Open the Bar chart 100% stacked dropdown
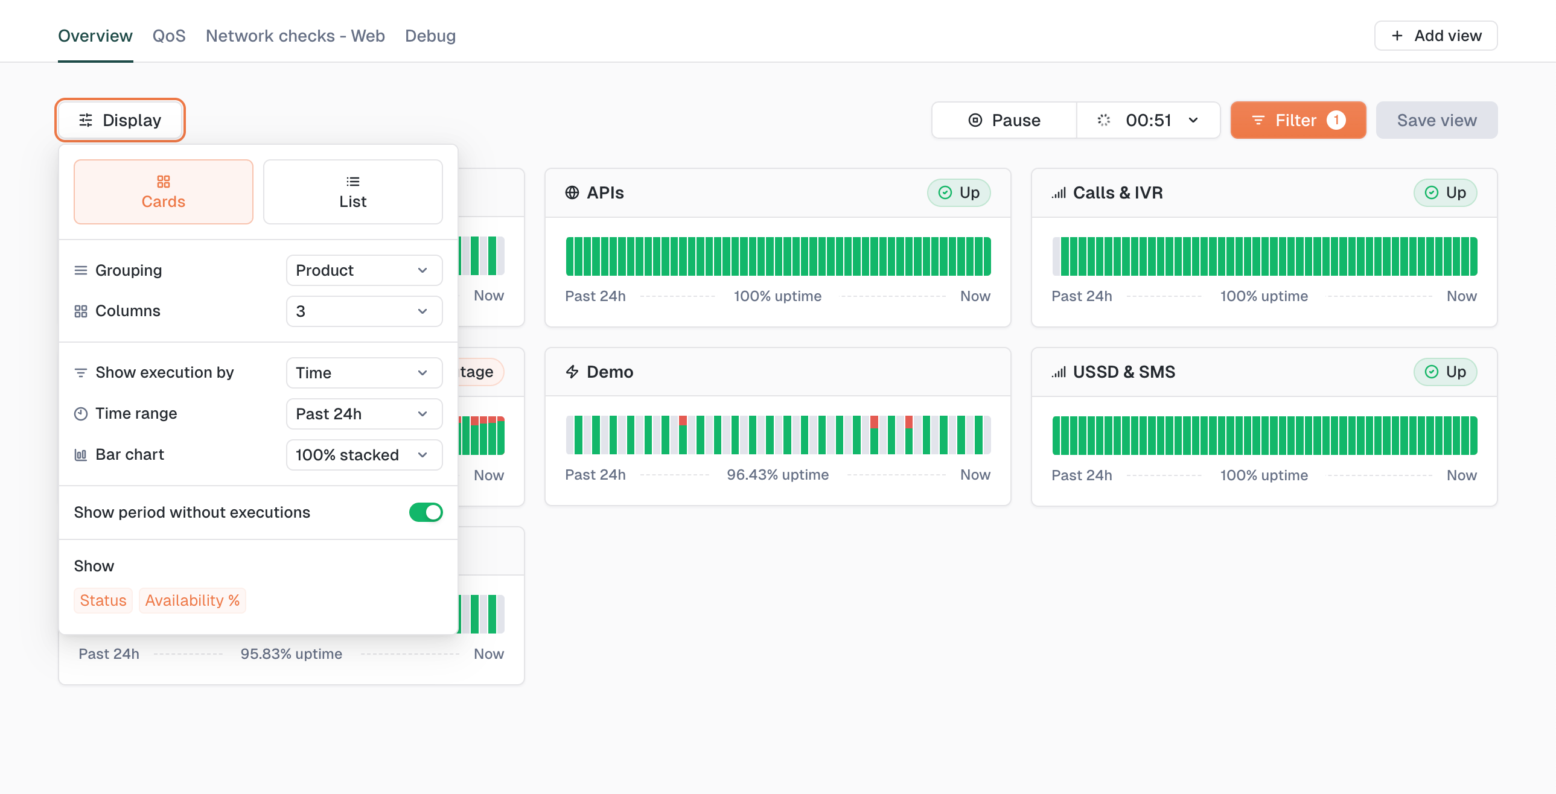The image size is (1556, 794). point(363,455)
